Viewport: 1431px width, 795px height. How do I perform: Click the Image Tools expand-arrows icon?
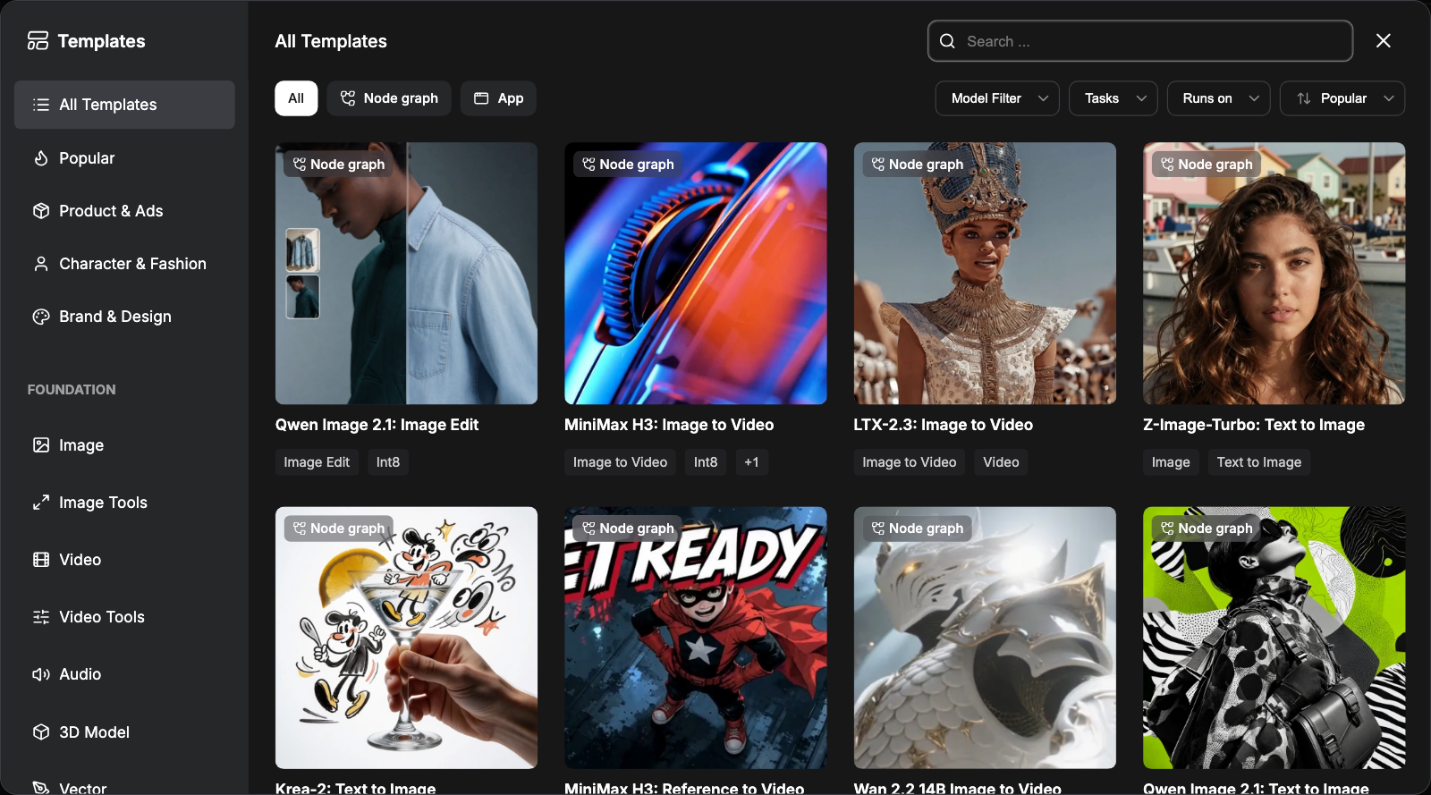[x=41, y=503]
